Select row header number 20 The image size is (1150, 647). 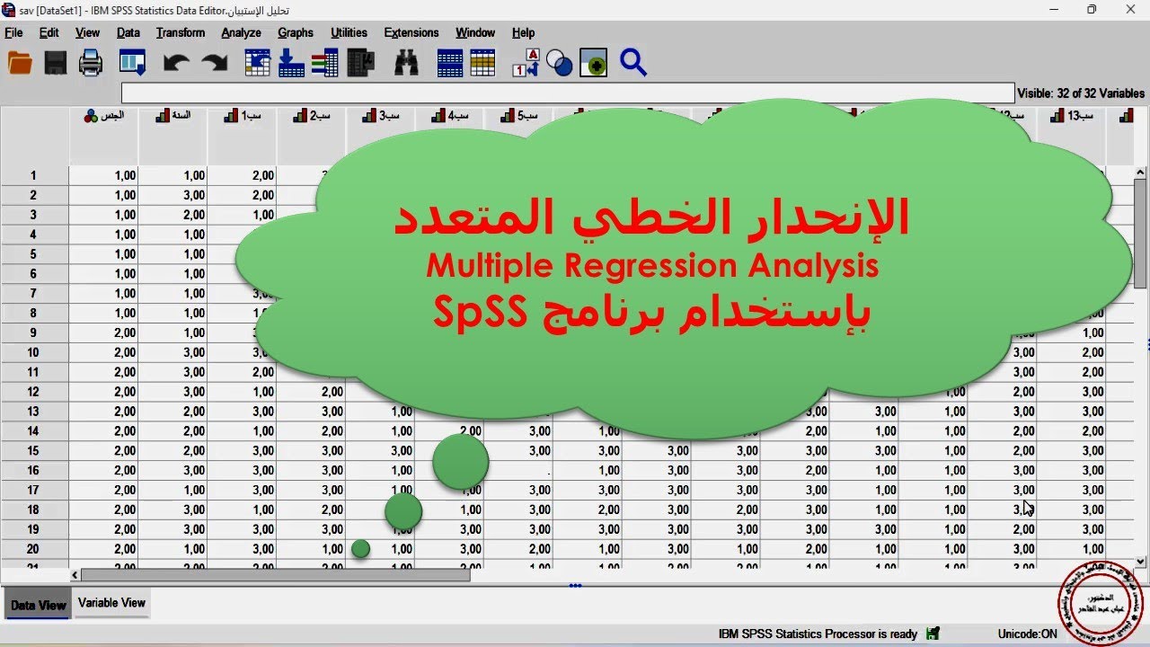point(34,549)
